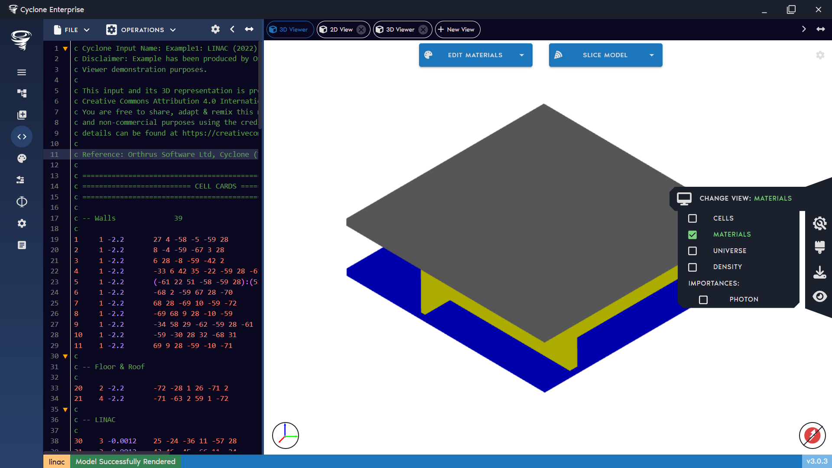Enable the PHOTON importances checkbox
This screenshot has height=468, width=832.
click(703, 299)
